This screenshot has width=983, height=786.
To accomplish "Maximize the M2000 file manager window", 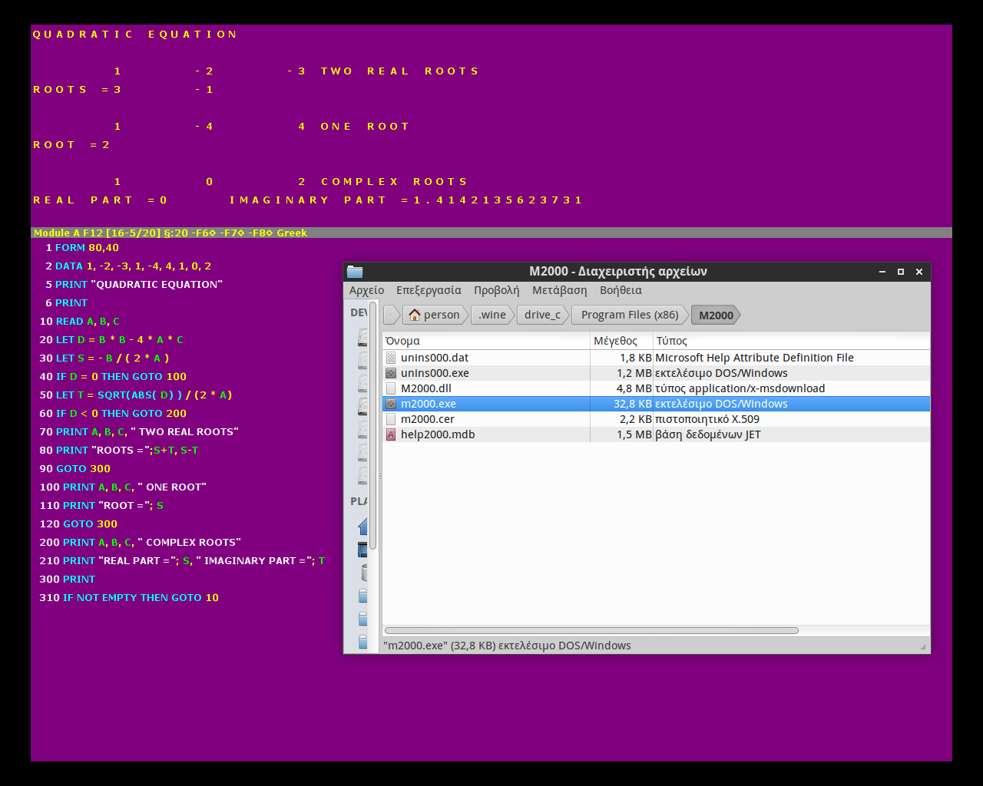I will [x=901, y=272].
